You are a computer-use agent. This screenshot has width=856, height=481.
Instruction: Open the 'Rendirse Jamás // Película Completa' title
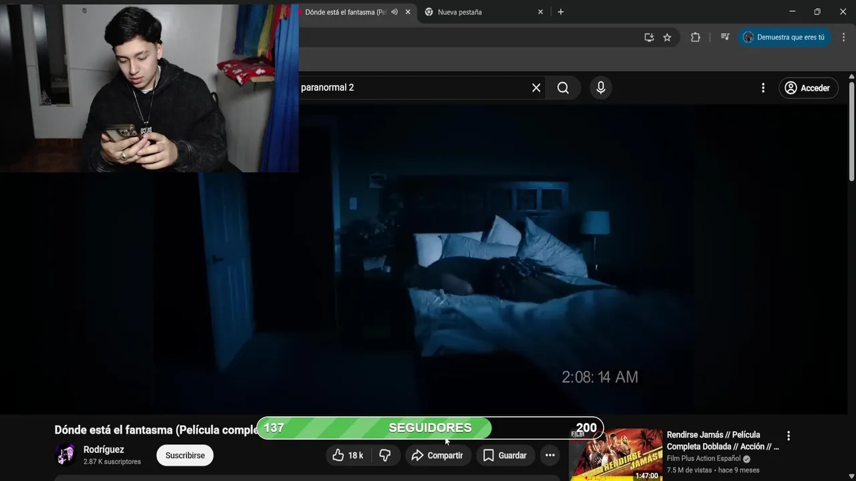tap(723, 440)
